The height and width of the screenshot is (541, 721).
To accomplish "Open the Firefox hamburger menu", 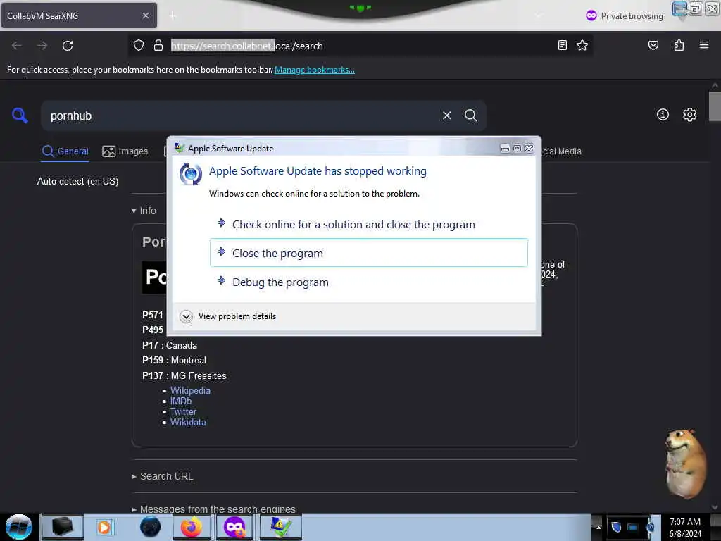I will (703, 45).
